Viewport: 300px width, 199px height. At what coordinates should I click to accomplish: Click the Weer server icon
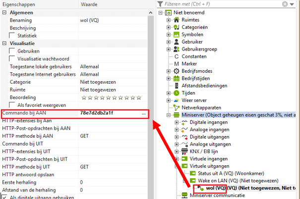pos(177,100)
